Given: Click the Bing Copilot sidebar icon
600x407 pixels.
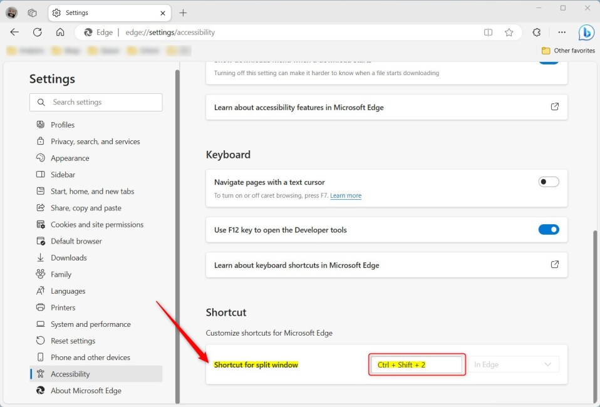Looking at the screenshot, I should [x=586, y=33].
